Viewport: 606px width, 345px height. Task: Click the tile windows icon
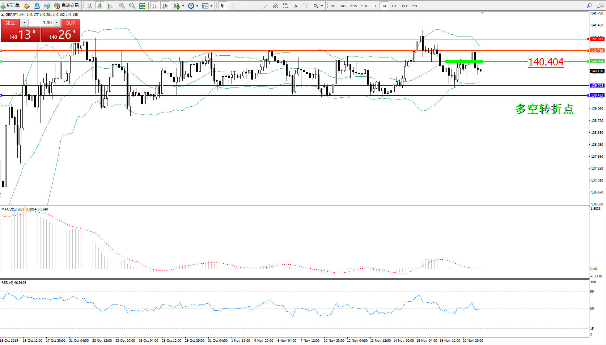142,6
